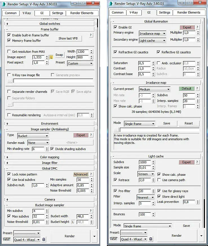Viewport: 208px width, 246px height.
Task: Check Separate render channels
Action: [9, 91]
